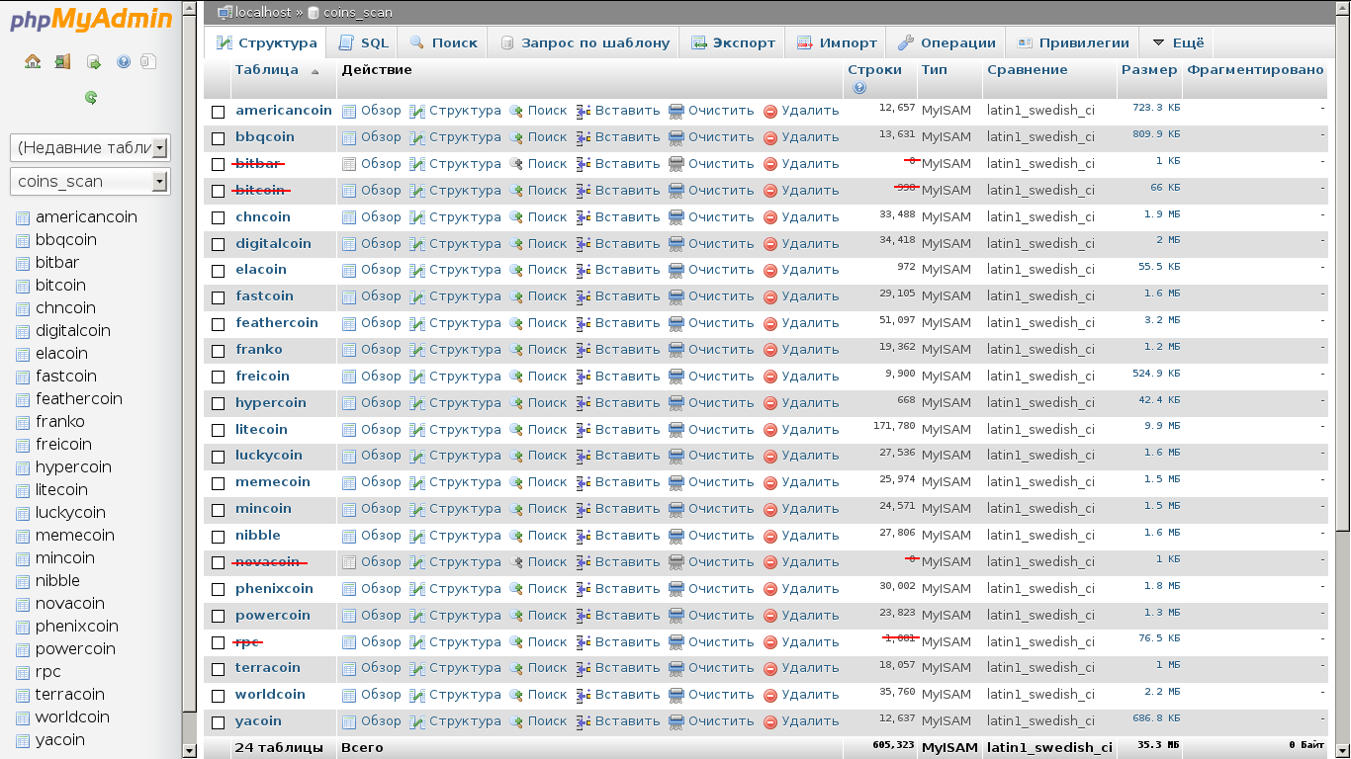Check the rpc table checkbox
1351x759 pixels.
(x=219, y=643)
